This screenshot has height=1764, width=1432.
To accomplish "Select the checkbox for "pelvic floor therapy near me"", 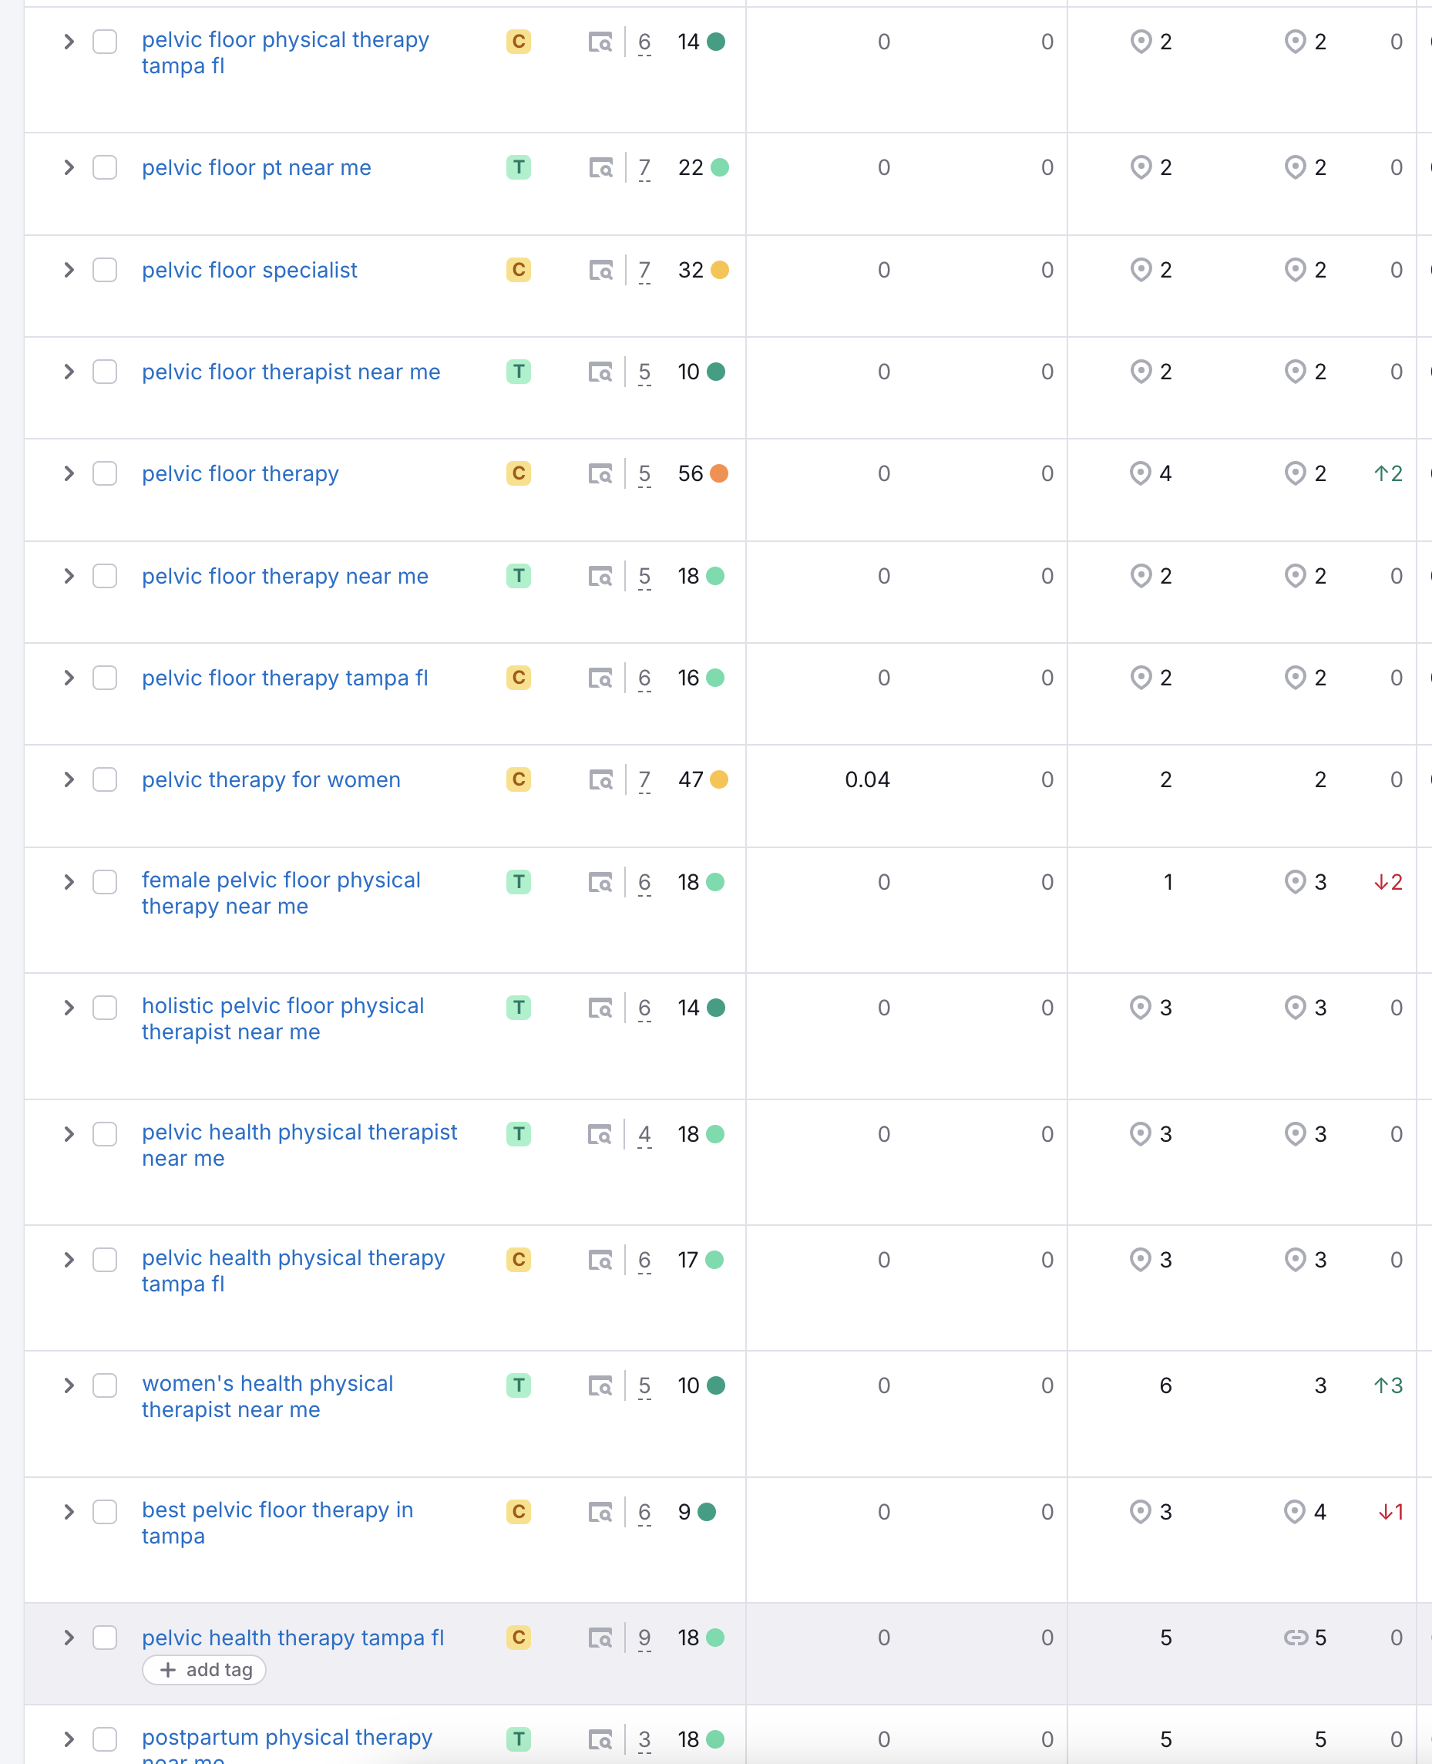I will pyautogui.click(x=105, y=576).
